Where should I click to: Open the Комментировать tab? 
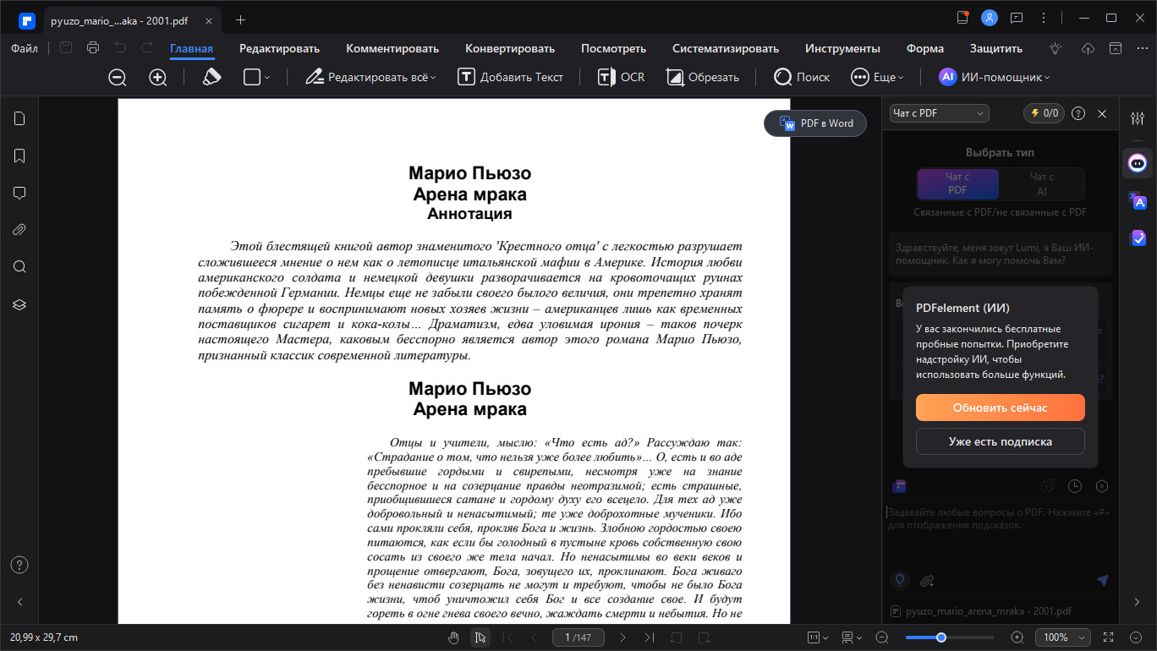pyautogui.click(x=392, y=48)
